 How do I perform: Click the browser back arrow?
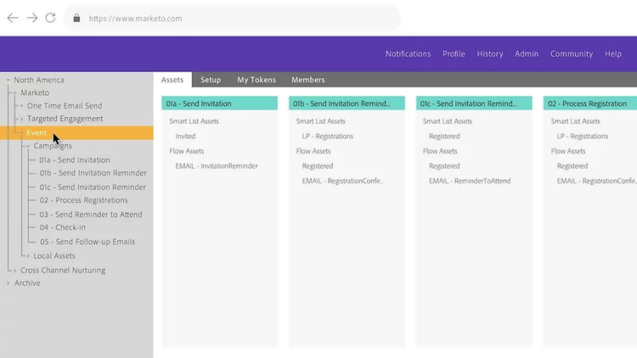point(13,18)
